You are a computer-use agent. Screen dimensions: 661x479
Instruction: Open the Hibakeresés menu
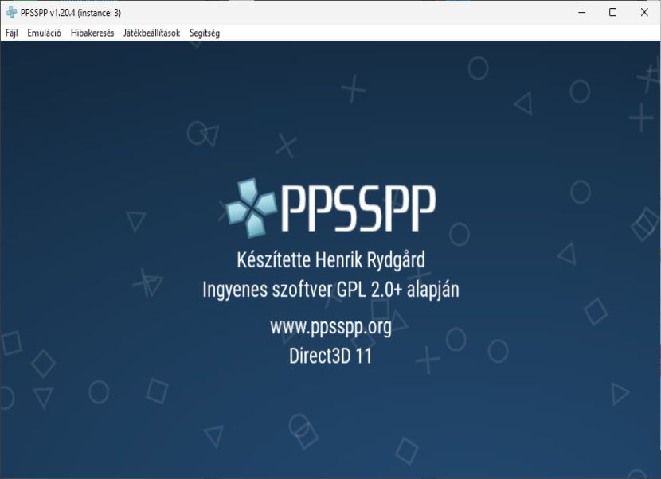[x=92, y=33]
